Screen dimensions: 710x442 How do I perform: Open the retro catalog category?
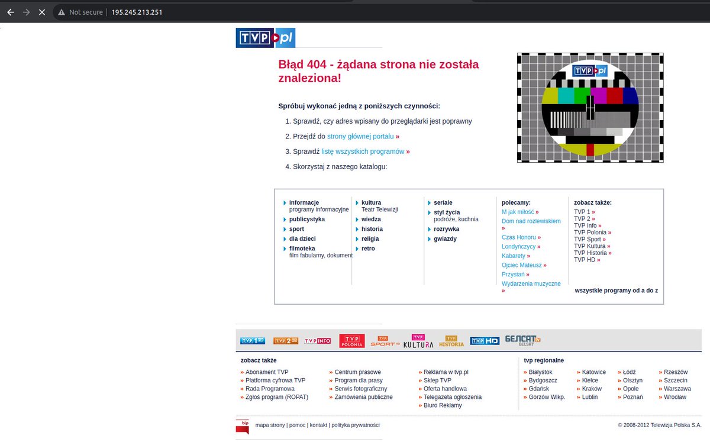[x=368, y=249]
